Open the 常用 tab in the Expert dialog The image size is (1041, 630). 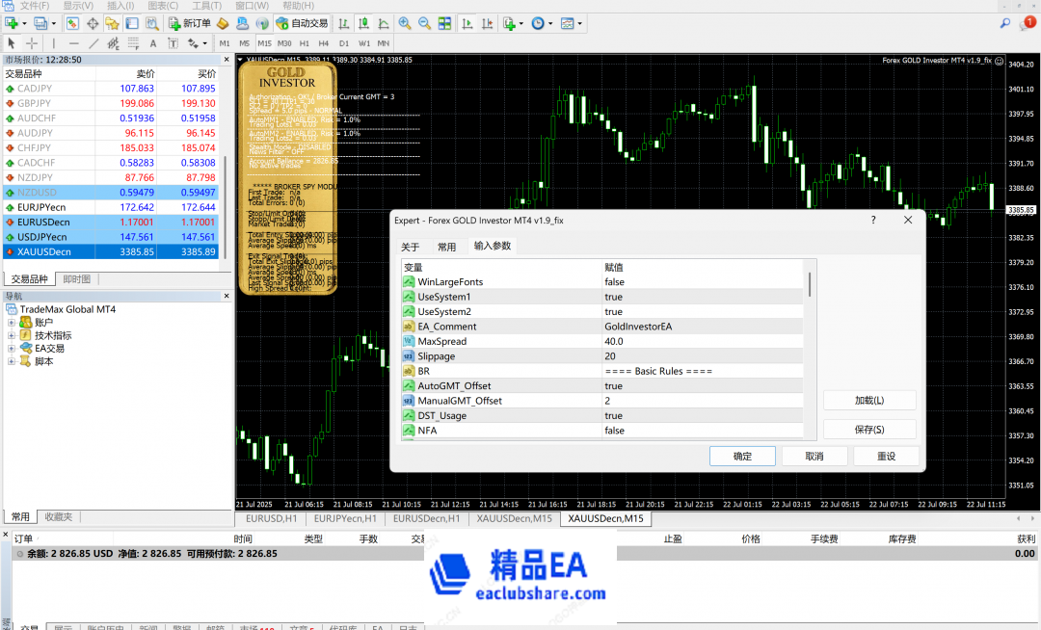click(x=446, y=247)
